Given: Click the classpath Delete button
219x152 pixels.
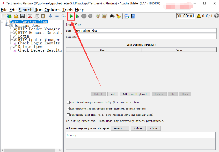Looking at the screenshot, I should click(x=138, y=129).
